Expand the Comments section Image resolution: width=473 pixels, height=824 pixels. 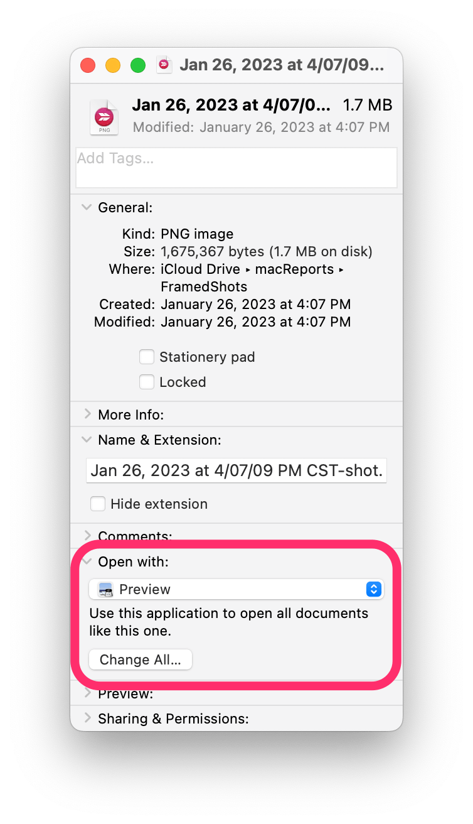87,536
